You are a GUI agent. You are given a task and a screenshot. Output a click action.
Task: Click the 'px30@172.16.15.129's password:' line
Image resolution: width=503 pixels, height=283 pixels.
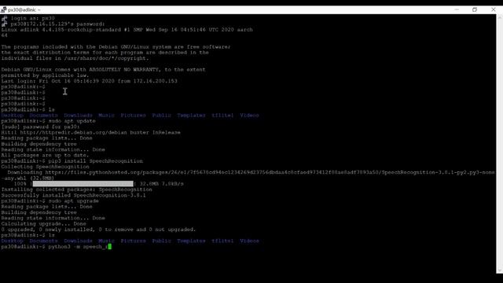pos(57,24)
